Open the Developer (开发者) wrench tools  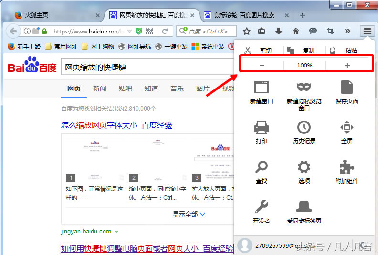coord(261,207)
